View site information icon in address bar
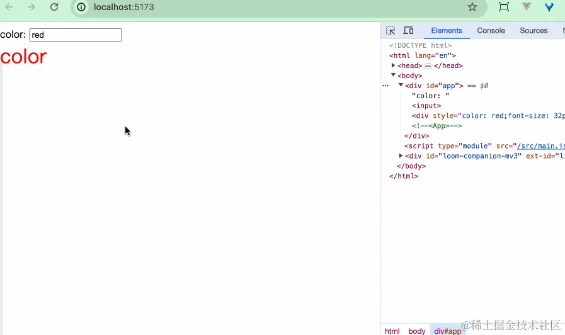Viewport: 565px width, 335px height. 81,7
